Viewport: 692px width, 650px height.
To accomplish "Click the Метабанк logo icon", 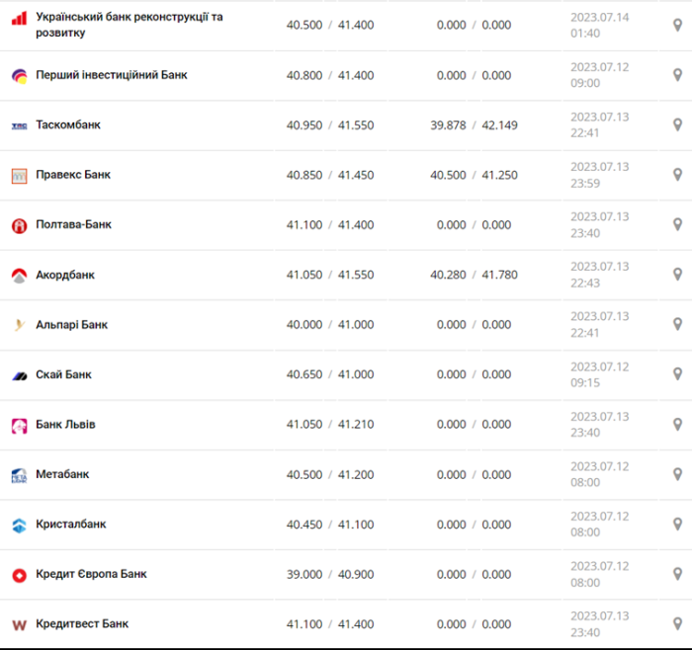I will point(19,475).
